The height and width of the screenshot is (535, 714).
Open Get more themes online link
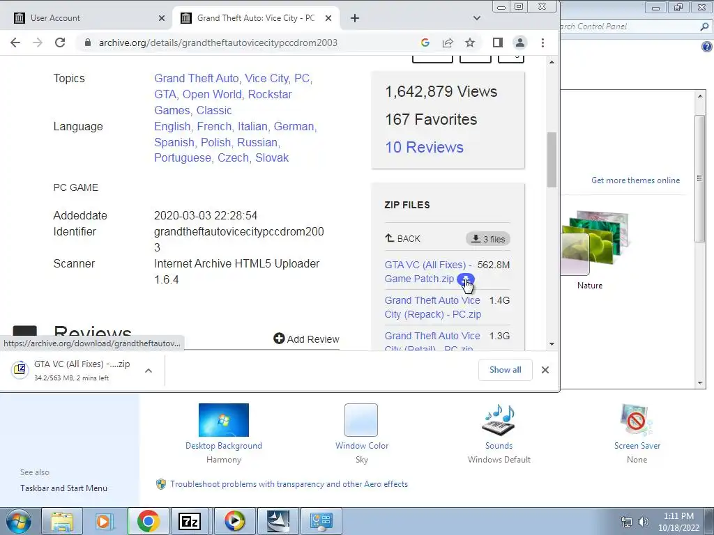click(x=635, y=180)
